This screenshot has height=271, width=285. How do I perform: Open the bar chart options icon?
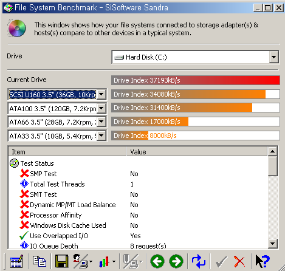105,261
